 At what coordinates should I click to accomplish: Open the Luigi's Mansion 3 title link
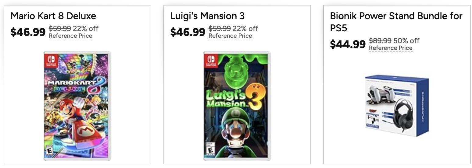coord(207,16)
